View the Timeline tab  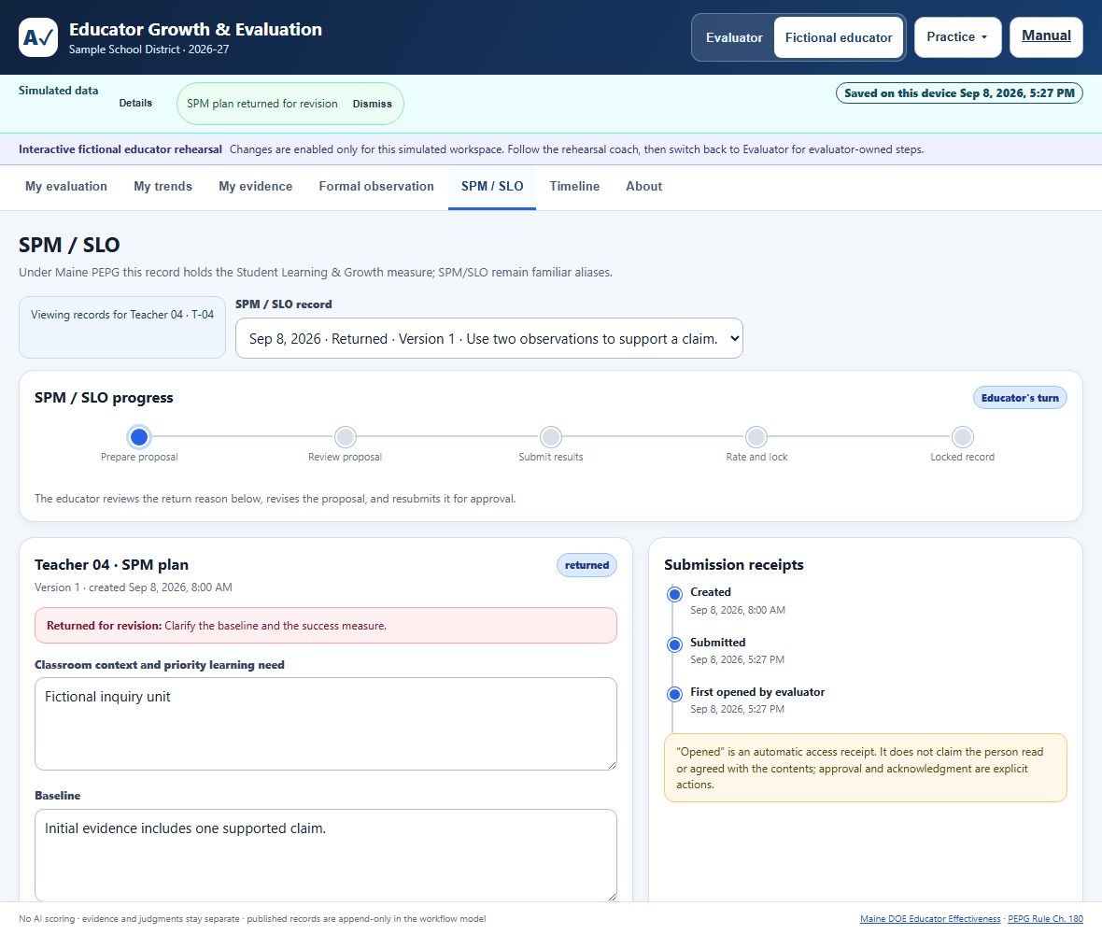coord(574,186)
